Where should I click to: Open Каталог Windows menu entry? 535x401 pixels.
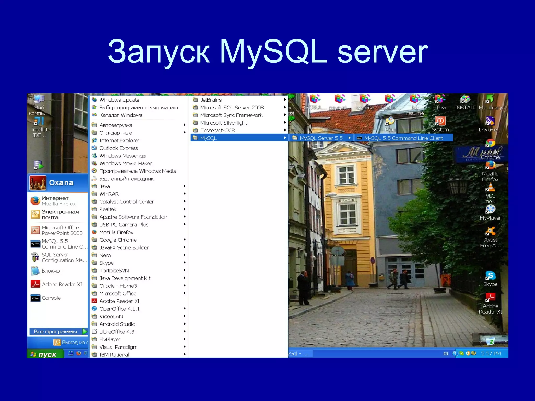pyautogui.click(x=139, y=115)
